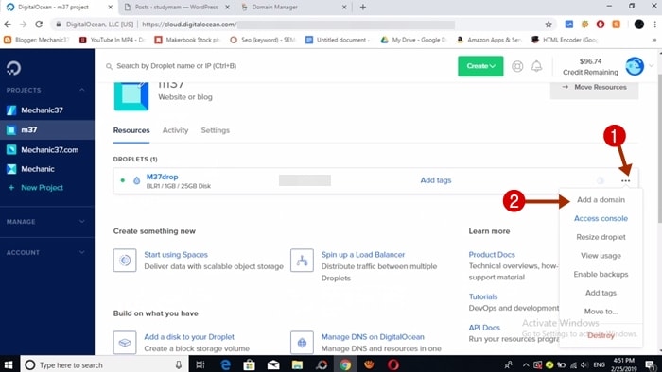Switch to the Activity tab
The image size is (662, 372).
pos(175,130)
